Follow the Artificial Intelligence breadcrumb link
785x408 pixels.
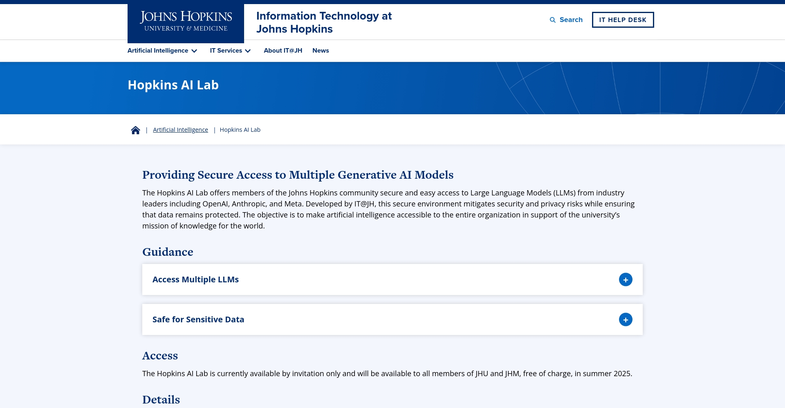(x=180, y=130)
